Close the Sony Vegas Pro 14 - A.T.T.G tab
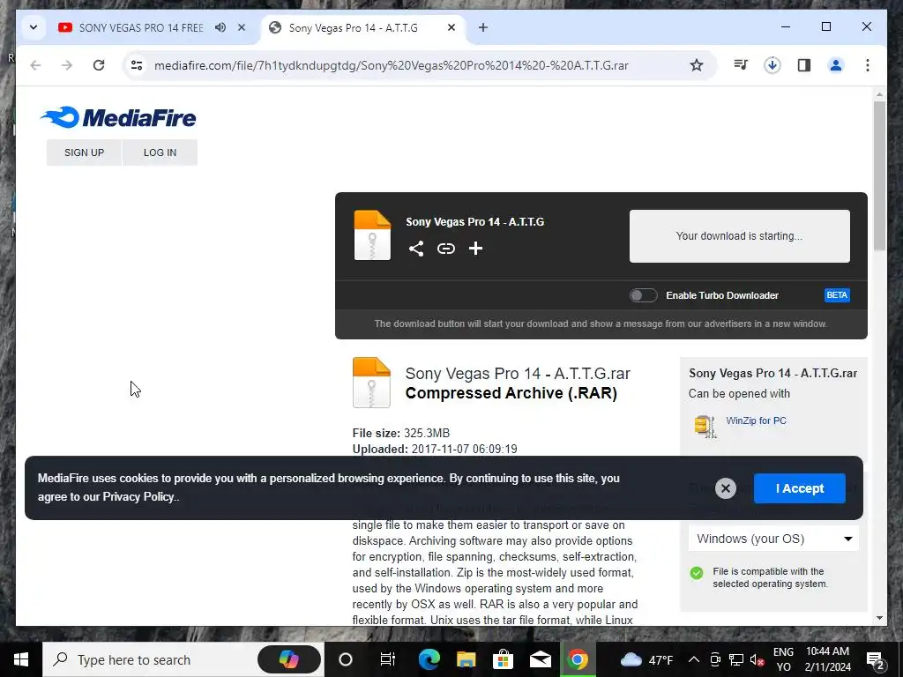This screenshot has height=677, width=903. pyautogui.click(x=451, y=27)
